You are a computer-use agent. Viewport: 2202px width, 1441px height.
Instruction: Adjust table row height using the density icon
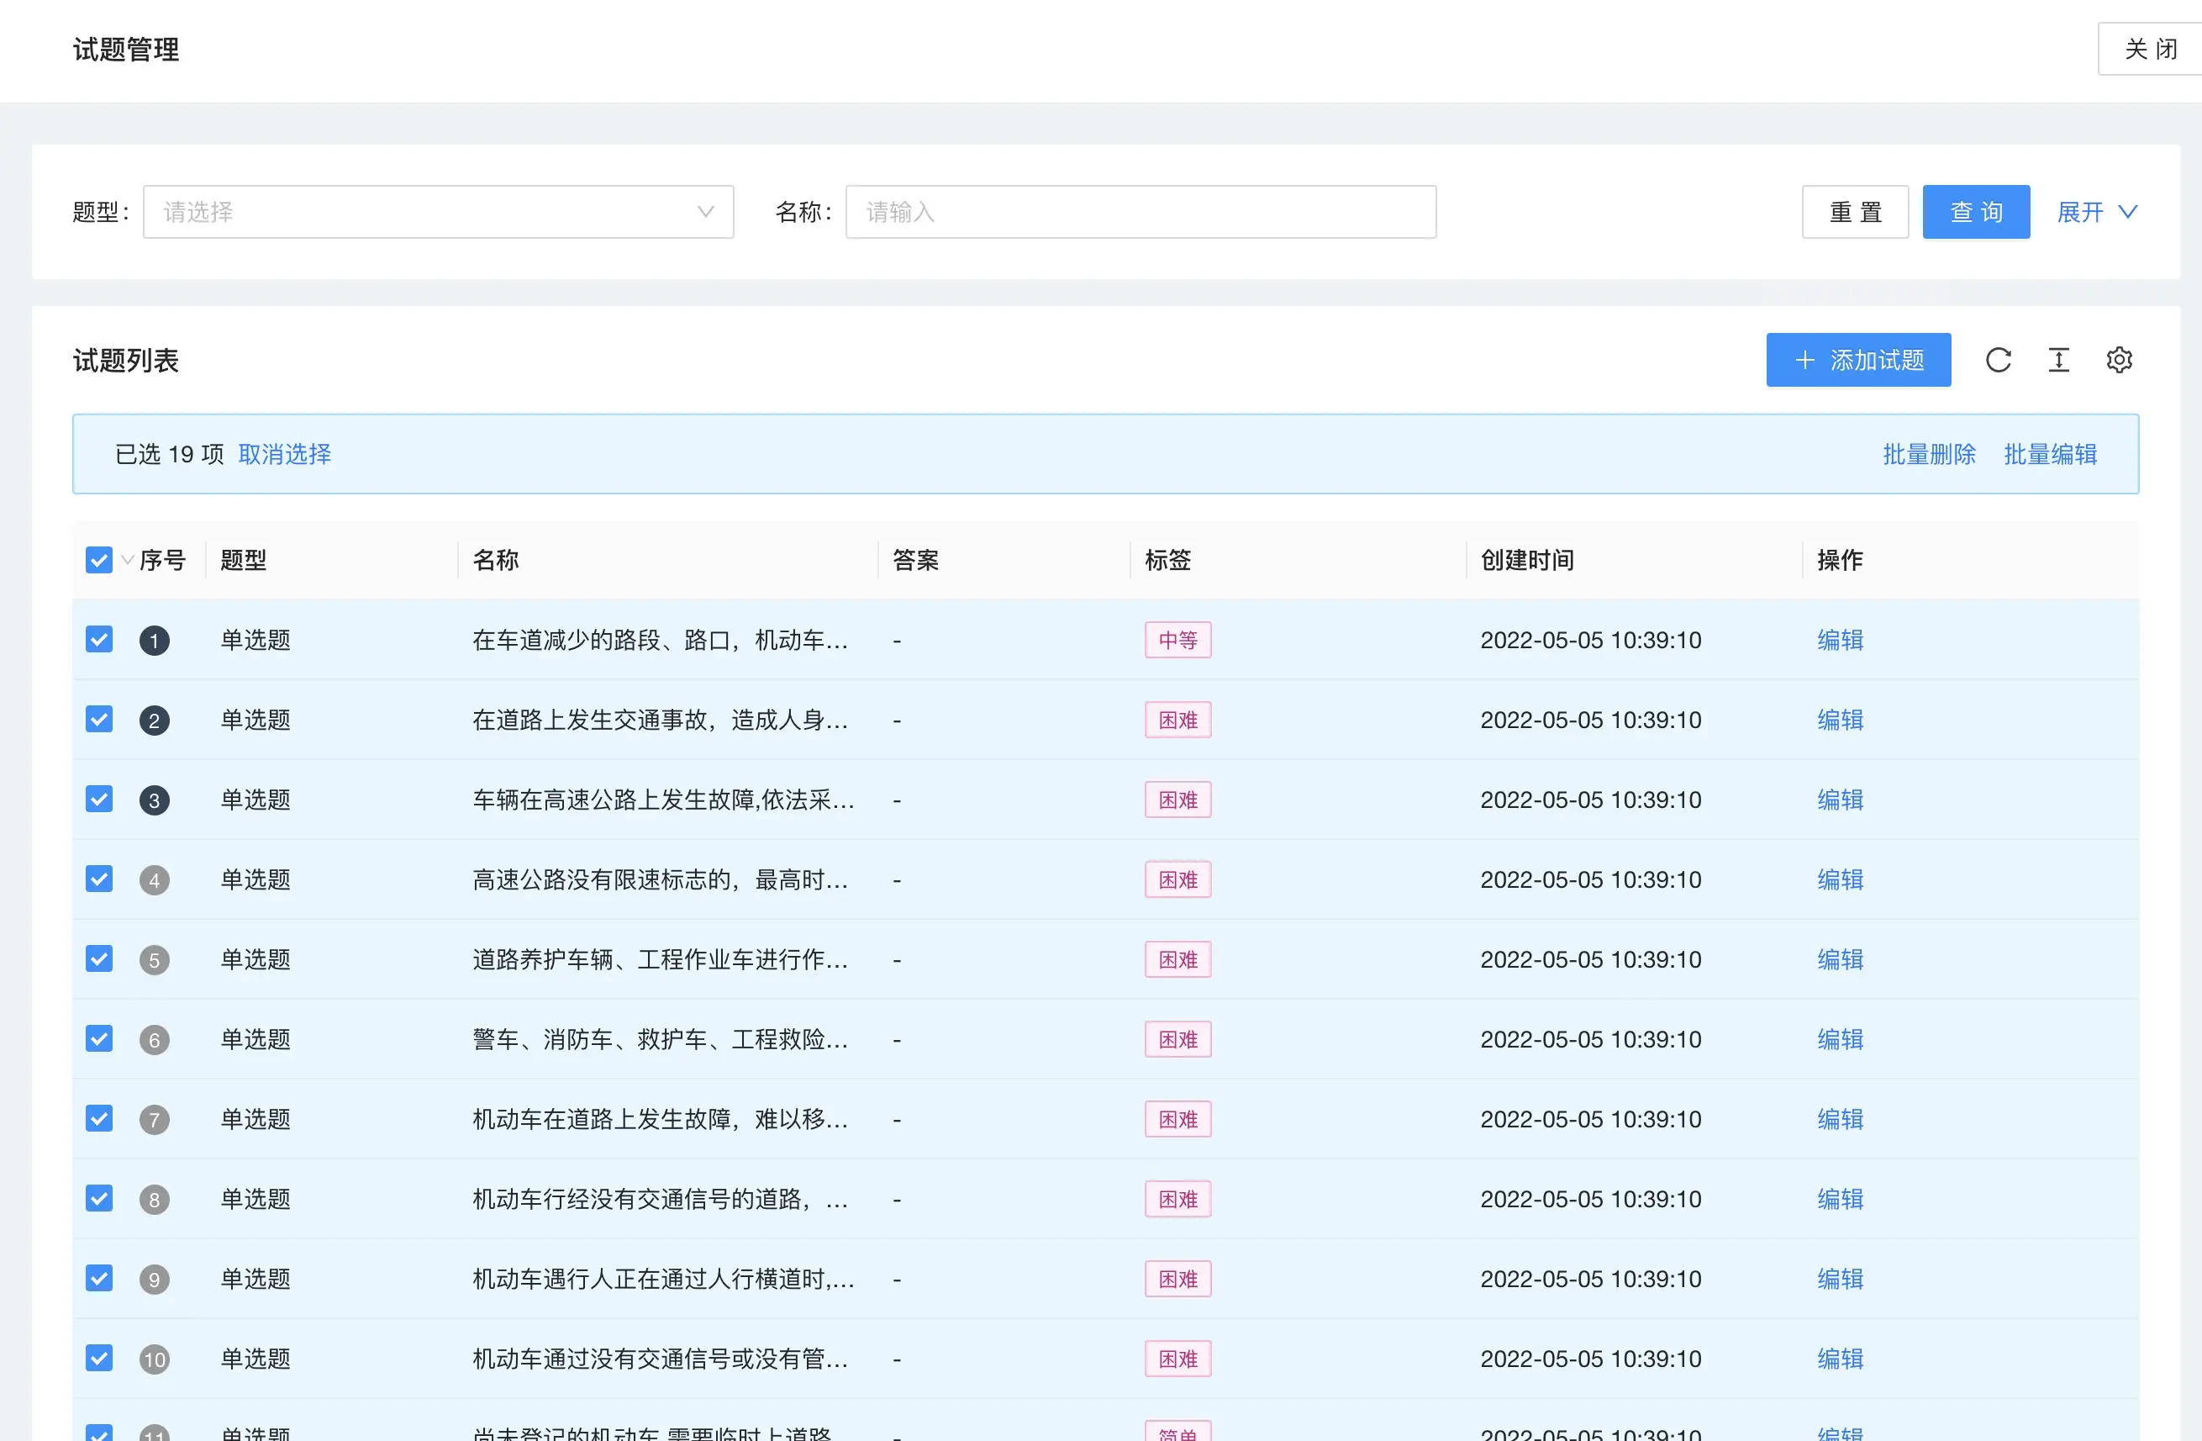2058,360
